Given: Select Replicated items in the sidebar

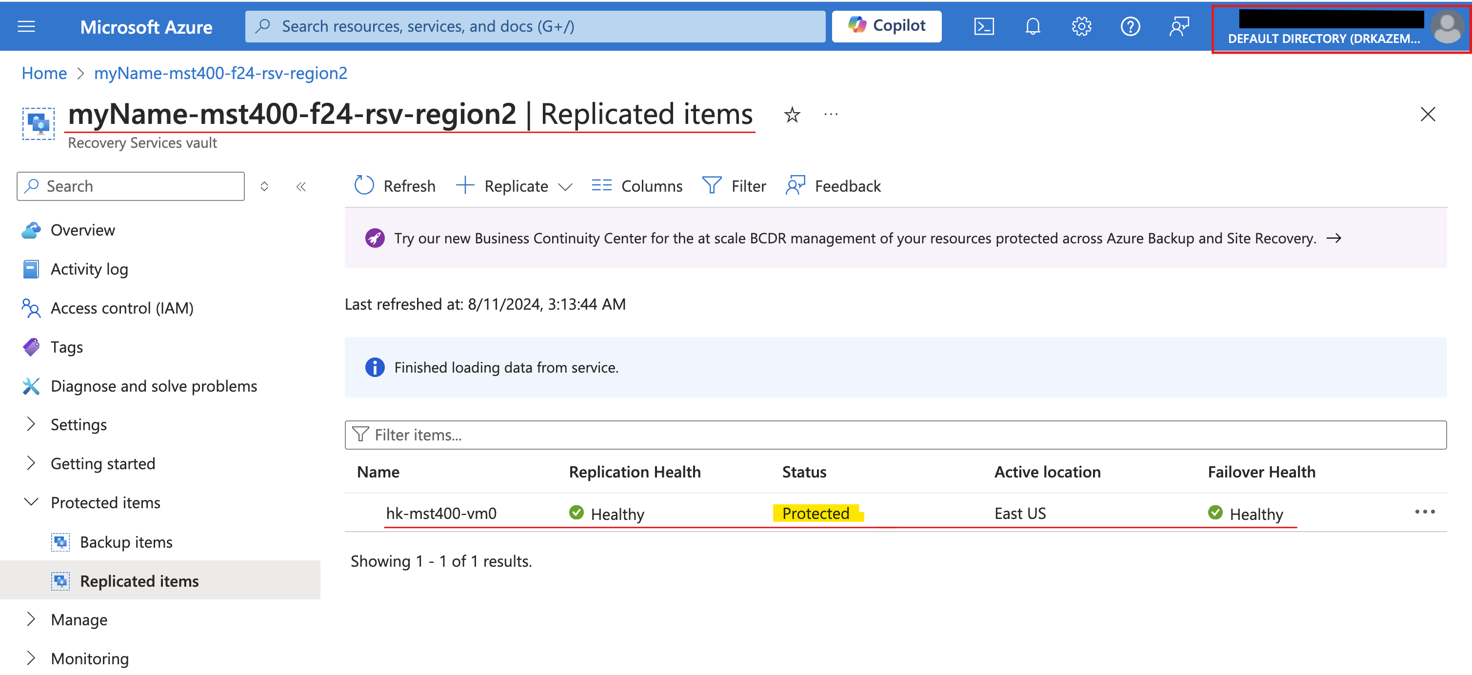Looking at the screenshot, I should click(139, 581).
